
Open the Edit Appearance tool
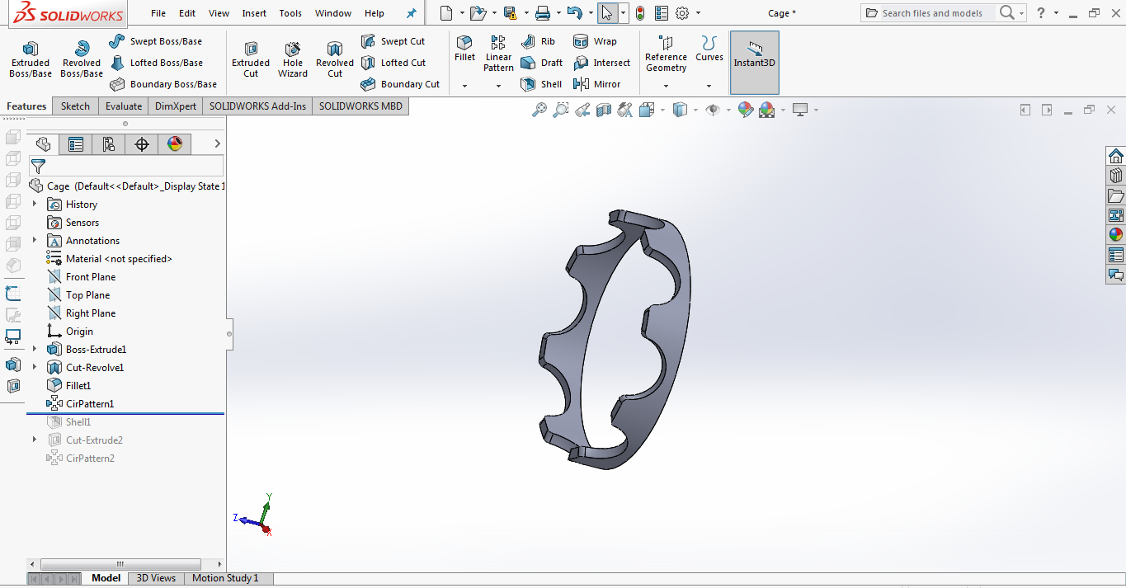(746, 110)
